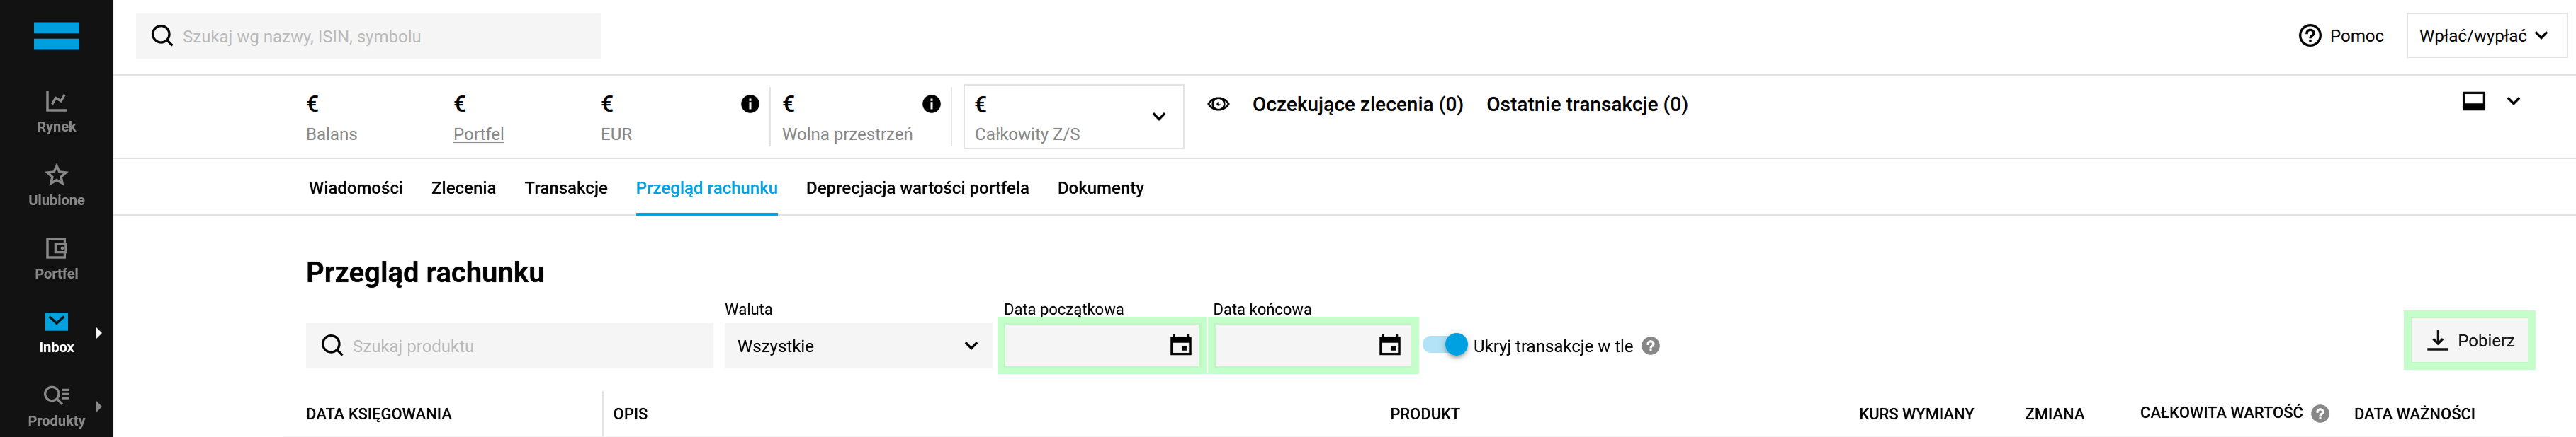The image size is (2576, 437).
Task: Open the calendar picker for Data końcowa
Action: [x=1389, y=346]
